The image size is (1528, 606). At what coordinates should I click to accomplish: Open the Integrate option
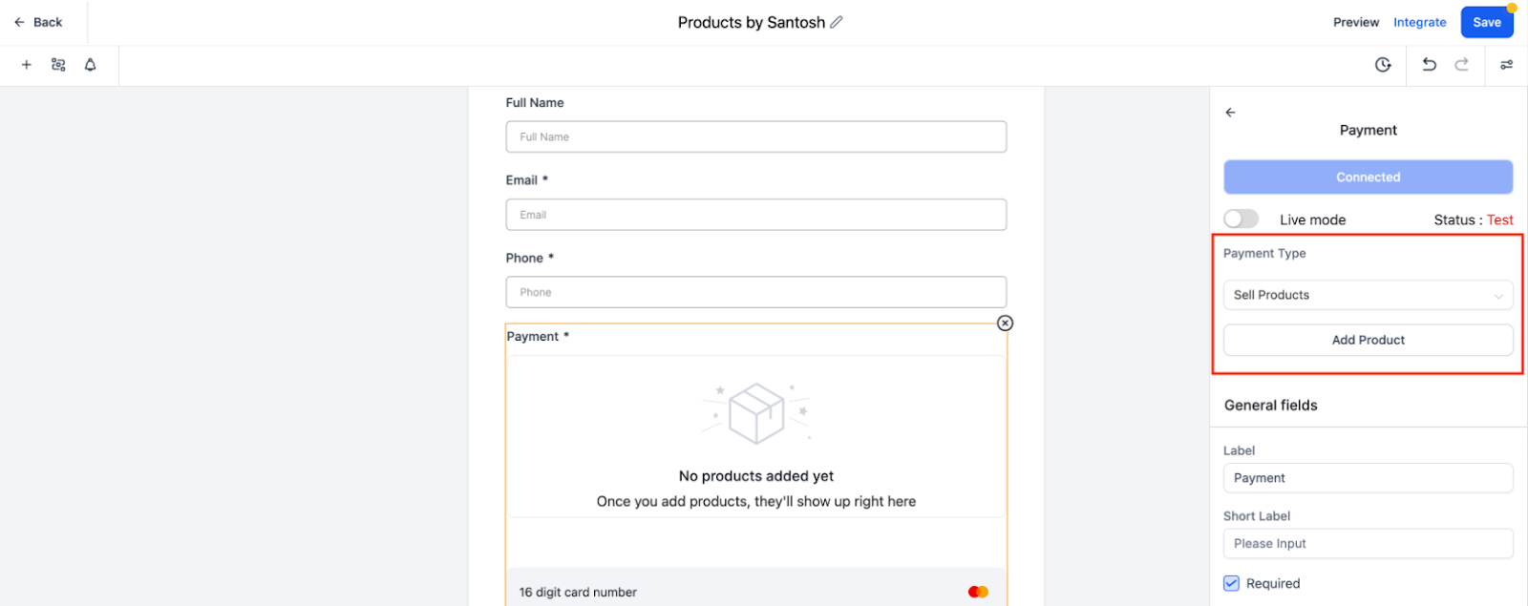click(x=1419, y=22)
